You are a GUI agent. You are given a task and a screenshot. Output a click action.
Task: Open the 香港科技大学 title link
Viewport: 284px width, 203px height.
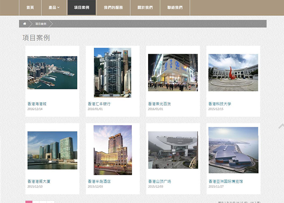tap(219, 104)
